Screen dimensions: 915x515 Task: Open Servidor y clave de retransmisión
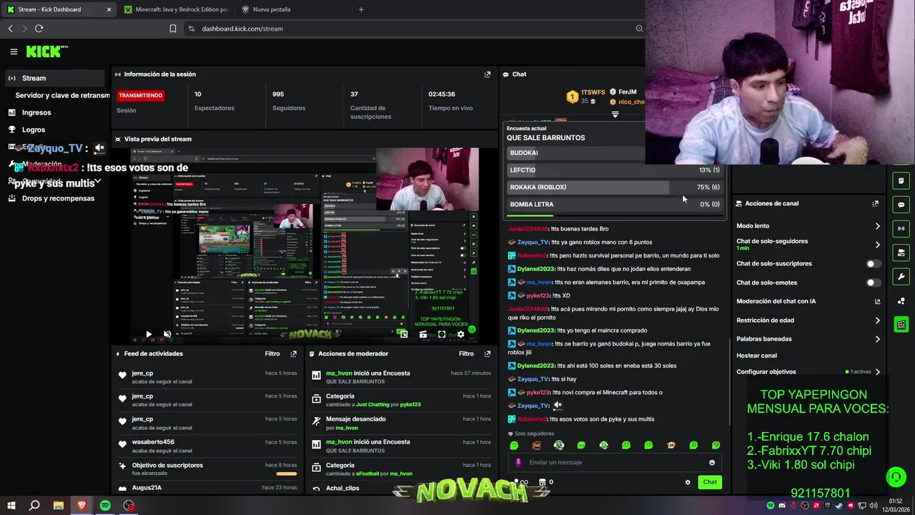coord(62,95)
